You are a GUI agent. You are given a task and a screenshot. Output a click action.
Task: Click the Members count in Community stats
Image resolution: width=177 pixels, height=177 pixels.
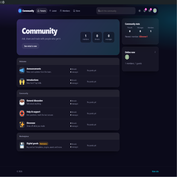(x=151, y=31)
